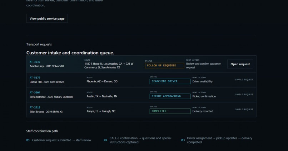
Task: Click step 02 CALL-E confirmation text
Action: point(140,140)
